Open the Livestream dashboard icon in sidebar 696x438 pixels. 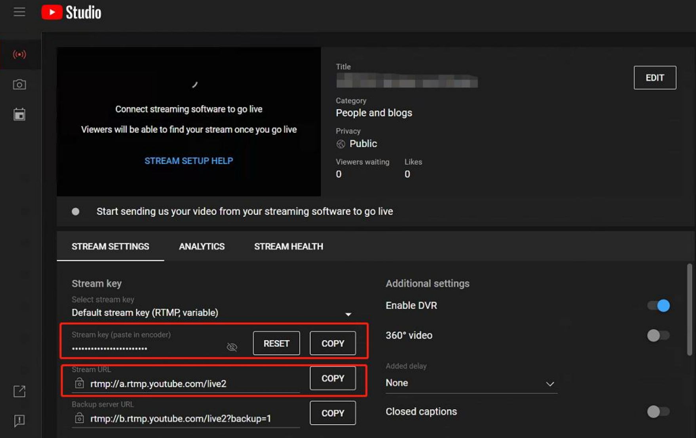19,55
